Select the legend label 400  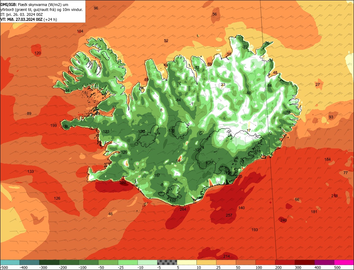click(x=318, y=268)
